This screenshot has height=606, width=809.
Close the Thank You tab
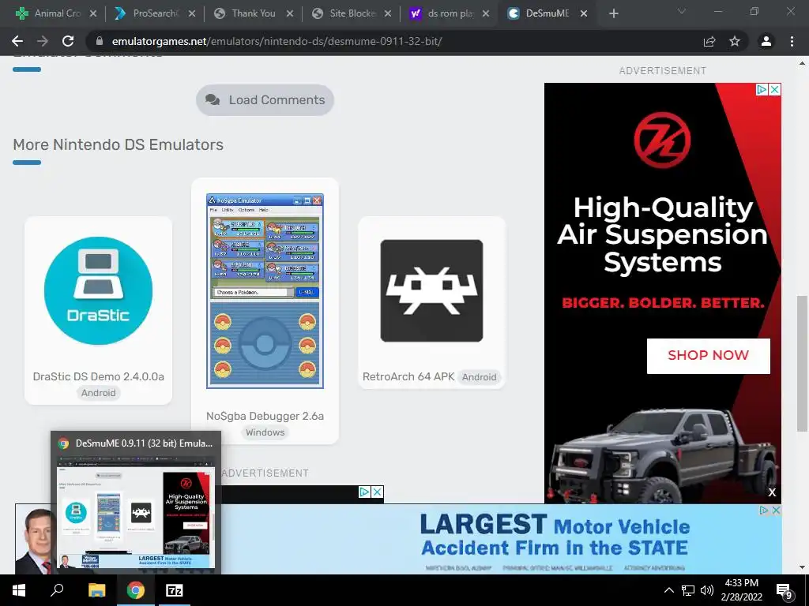[x=289, y=13]
